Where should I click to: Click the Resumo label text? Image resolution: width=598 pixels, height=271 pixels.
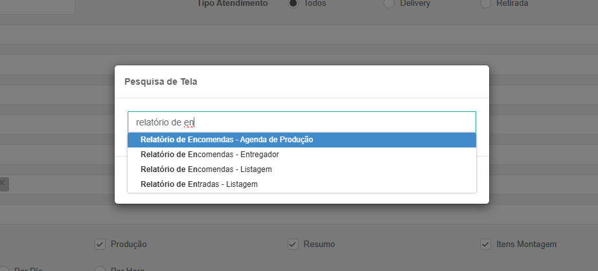319,244
